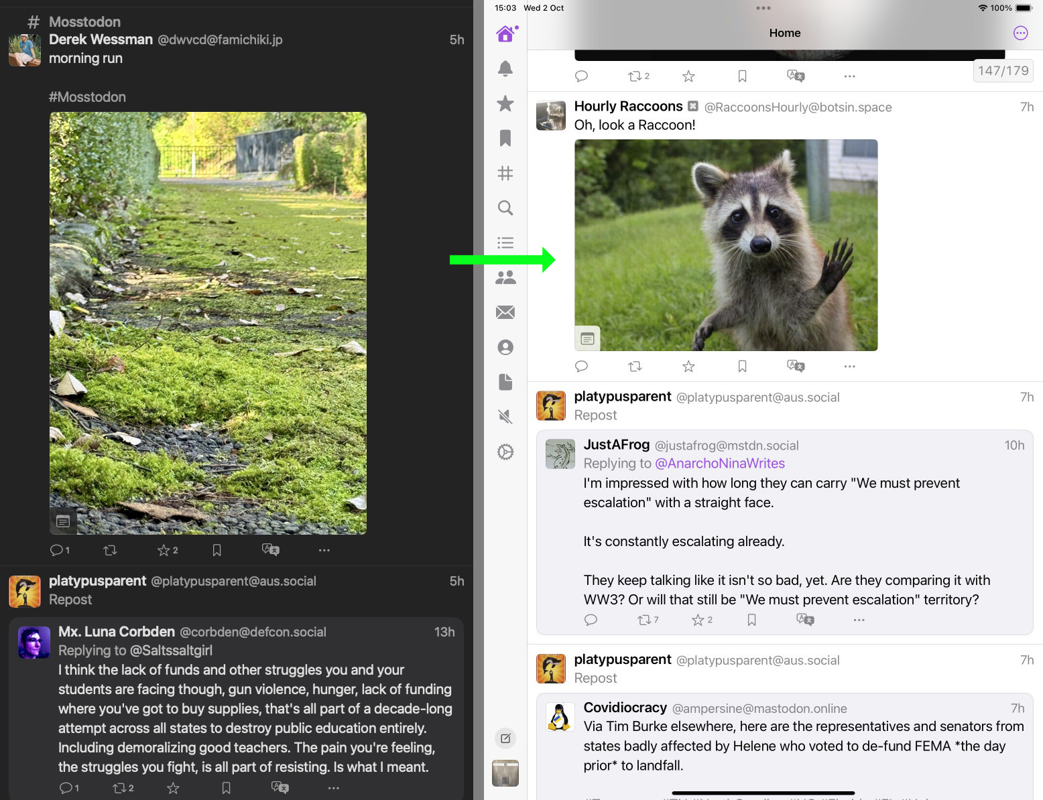Viewport: 1043px width, 800px height.
Task: Open the raccoon photo
Action: (x=726, y=245)
